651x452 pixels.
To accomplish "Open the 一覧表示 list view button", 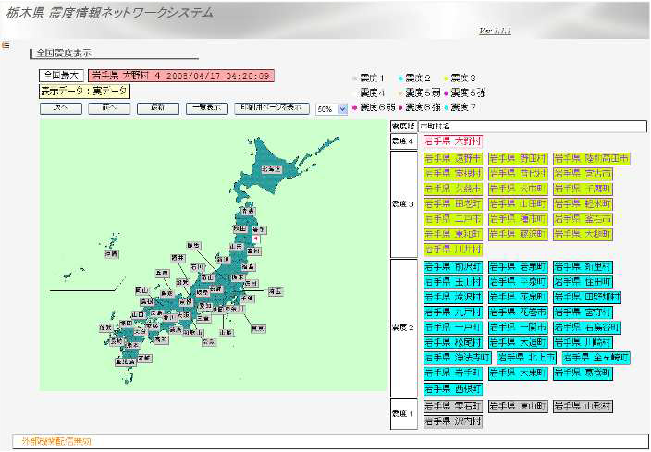I will pyautogui.click(x=207, y=108).
